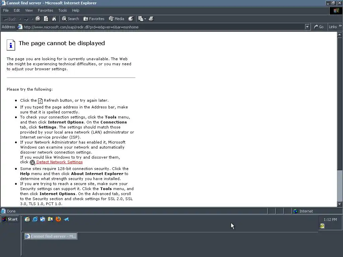Go to the Home page icon
Screen dimensions: 343x257
(54, 19)
